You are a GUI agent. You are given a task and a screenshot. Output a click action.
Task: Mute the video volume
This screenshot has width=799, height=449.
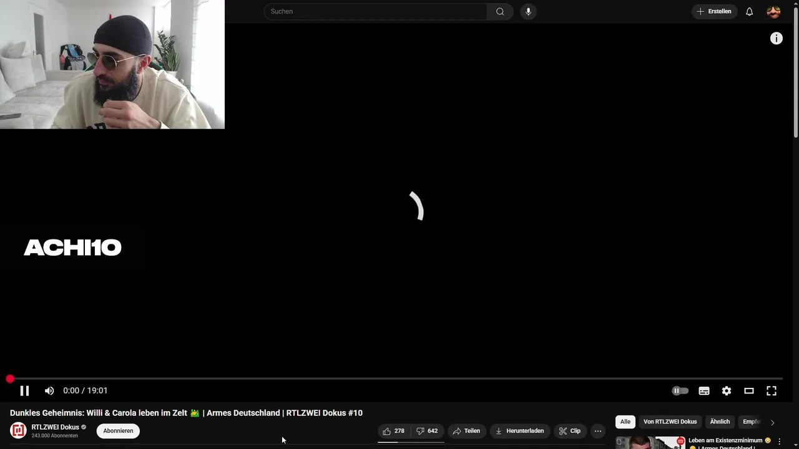point(49,390)
